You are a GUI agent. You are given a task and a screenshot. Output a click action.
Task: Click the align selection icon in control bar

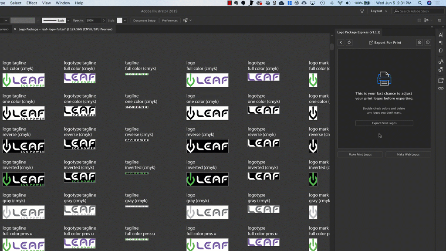426,20
